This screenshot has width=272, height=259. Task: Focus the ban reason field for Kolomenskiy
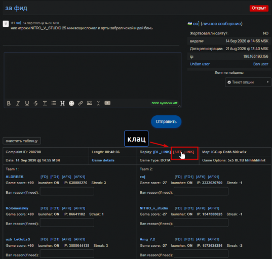point(67,223)
